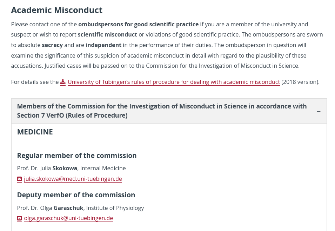This screenshot has height=231, width=335.
Task: Click the name Prof. Dr. Olga Garaschuk
Action: tap(50, 208)
